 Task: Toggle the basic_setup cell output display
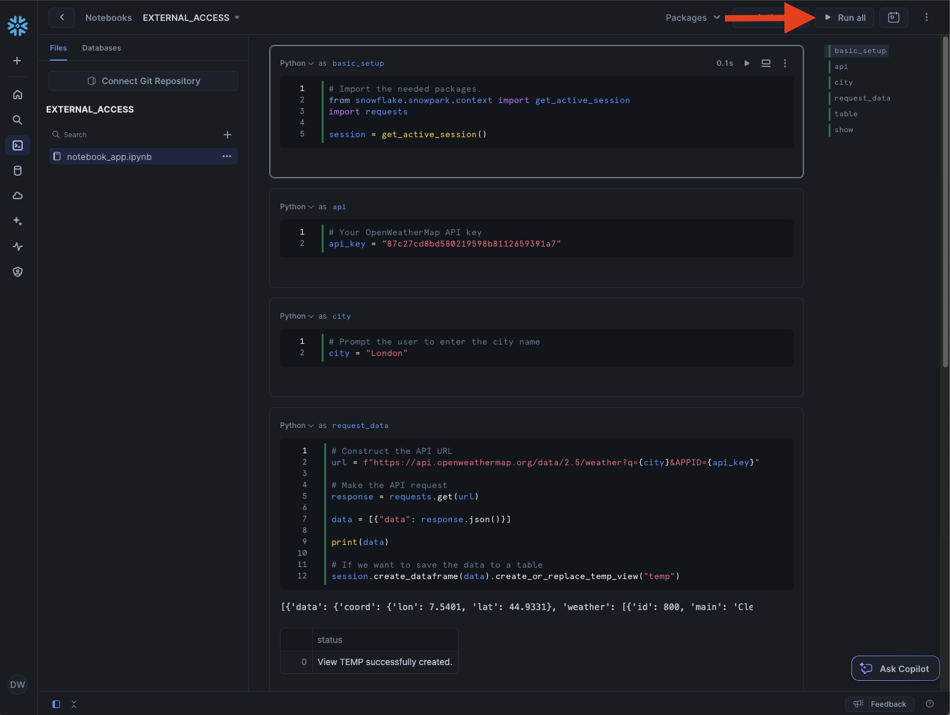(766, 63)
